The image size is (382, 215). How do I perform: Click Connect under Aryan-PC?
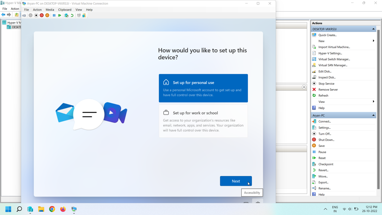324,121
